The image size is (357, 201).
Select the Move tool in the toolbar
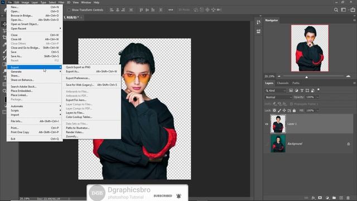pyautogui.click(x=4, y=24)
